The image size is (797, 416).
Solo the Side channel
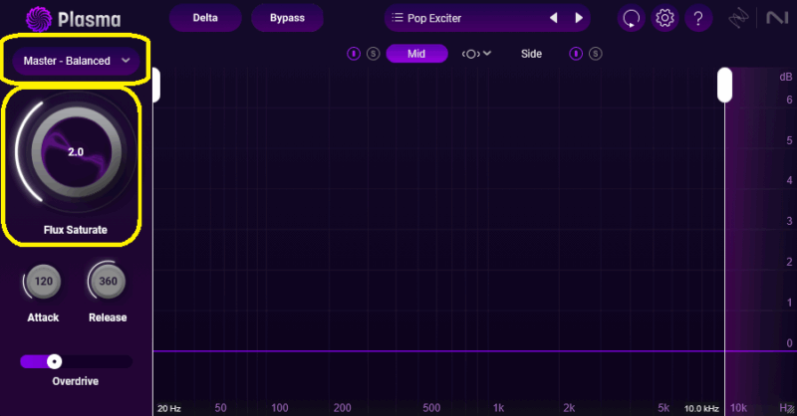click(x=595, y=54)
